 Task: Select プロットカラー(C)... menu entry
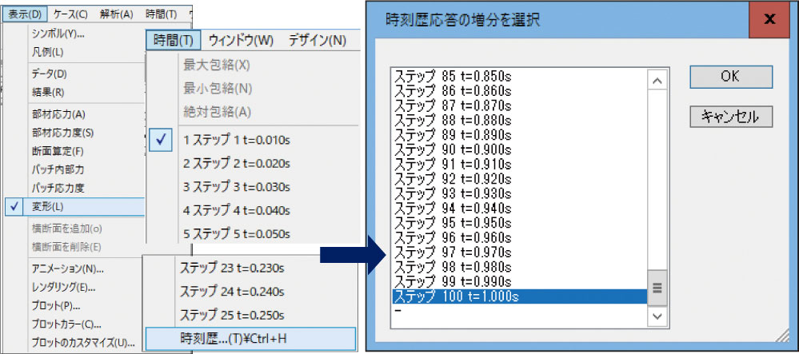tap(66, 324)
